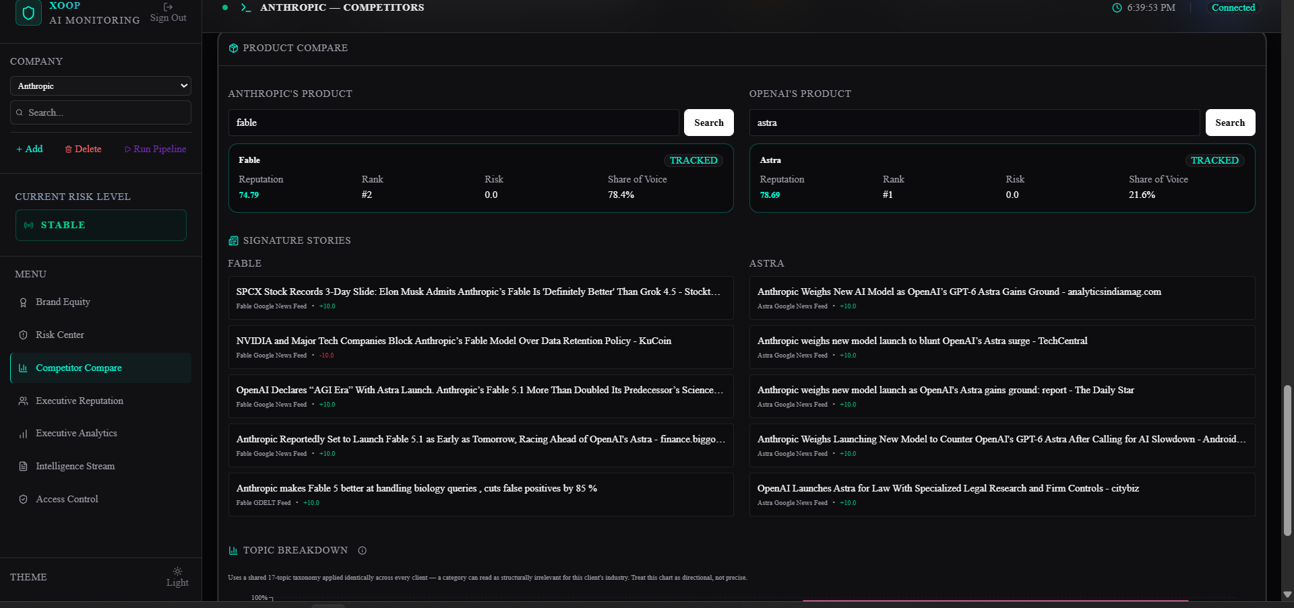
Task: Open the NVIDIA Block Fable Model story
Action: pyautogui.click(x=481, y=347)
